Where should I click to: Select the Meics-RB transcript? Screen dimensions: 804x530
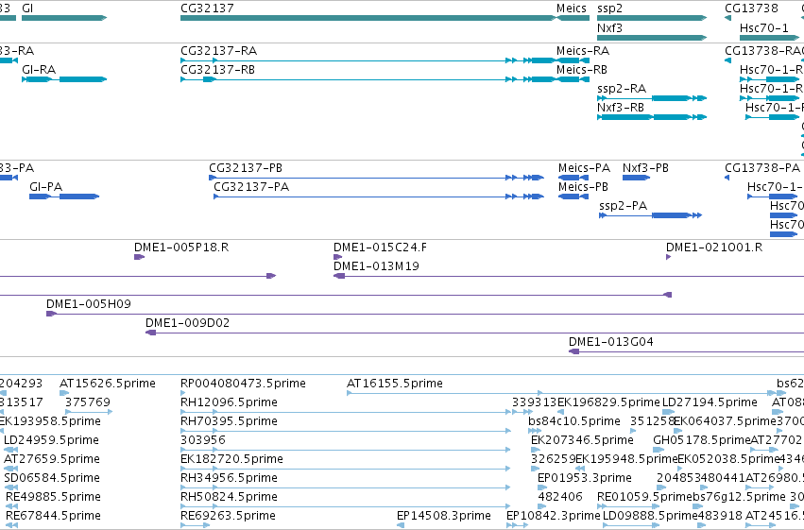point(573,79)
